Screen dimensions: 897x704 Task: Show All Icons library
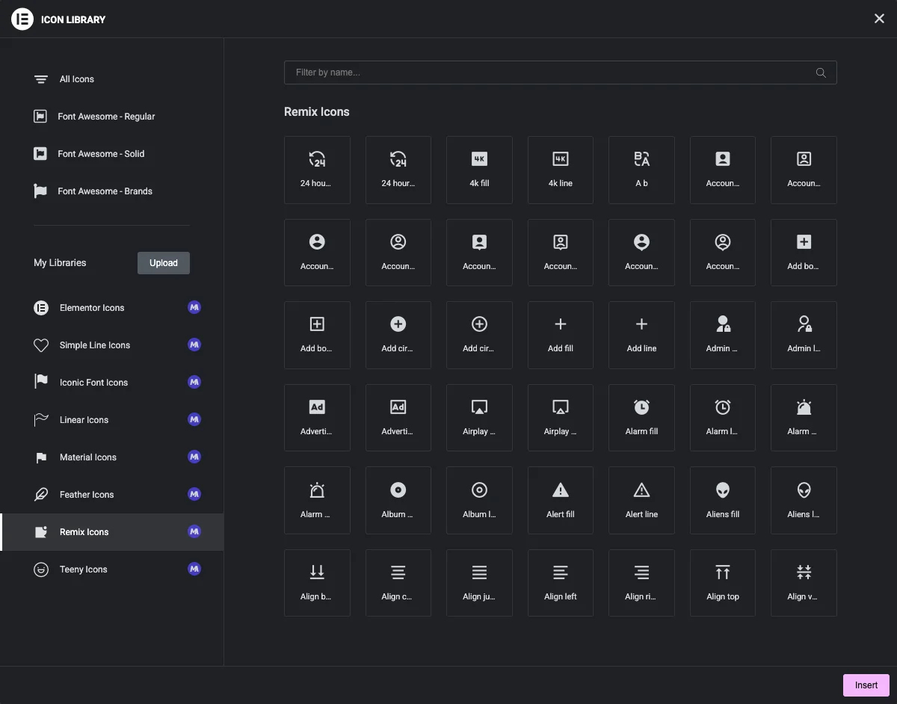[x=112, y=79]
